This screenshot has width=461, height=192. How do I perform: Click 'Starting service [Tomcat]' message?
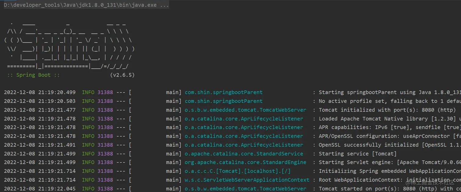click(358, 154)
